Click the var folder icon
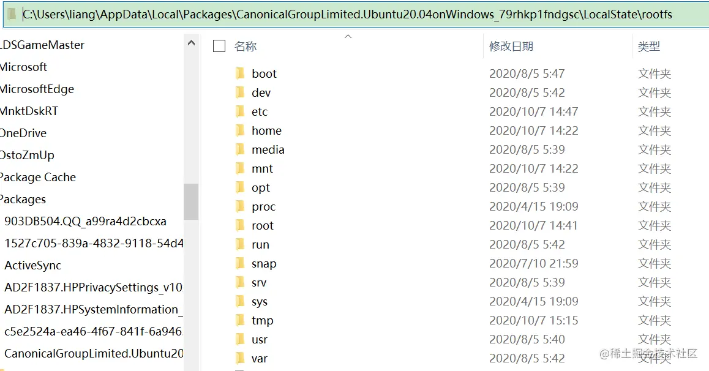The width and height of the screenshot is (709, 371). pyautogui.click(x=240, y=358)
